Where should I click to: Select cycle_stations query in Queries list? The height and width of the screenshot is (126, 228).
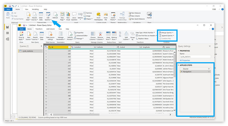coord(30,51)
